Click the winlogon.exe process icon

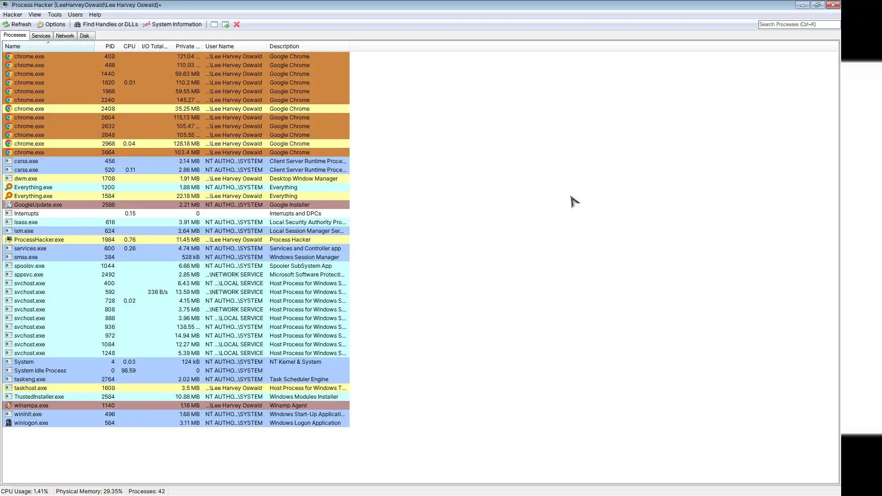point(8,423)
